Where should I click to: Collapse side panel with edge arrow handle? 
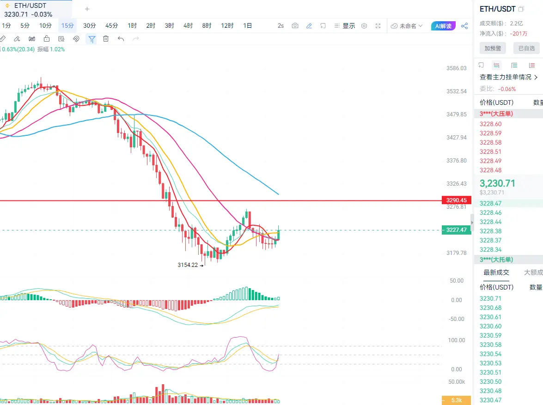click(472, 222)
